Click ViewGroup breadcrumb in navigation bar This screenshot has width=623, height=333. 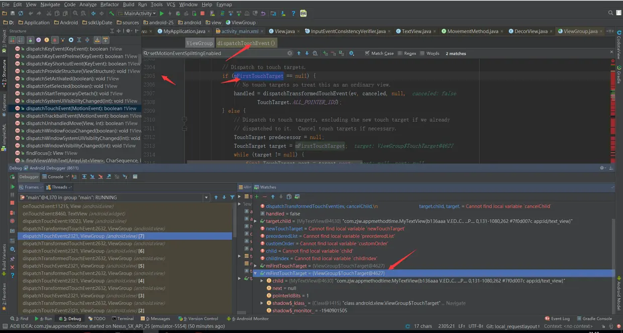(241, 23)
